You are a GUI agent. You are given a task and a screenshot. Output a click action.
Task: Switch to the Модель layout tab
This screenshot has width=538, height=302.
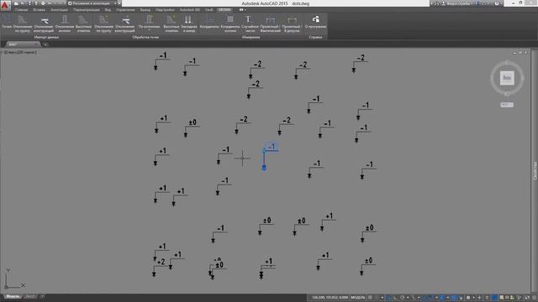click(x=13, y=296)
